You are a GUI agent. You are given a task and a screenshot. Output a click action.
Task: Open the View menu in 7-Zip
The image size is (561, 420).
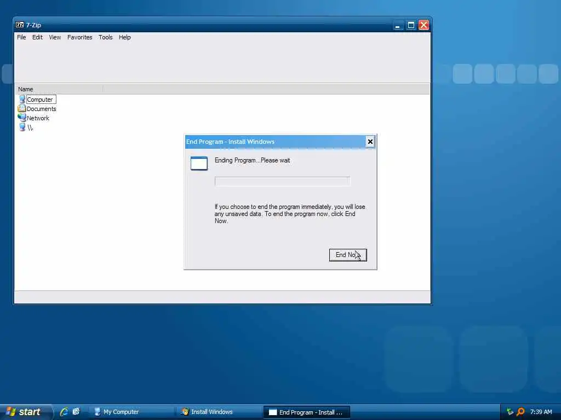tap(55, 37)
